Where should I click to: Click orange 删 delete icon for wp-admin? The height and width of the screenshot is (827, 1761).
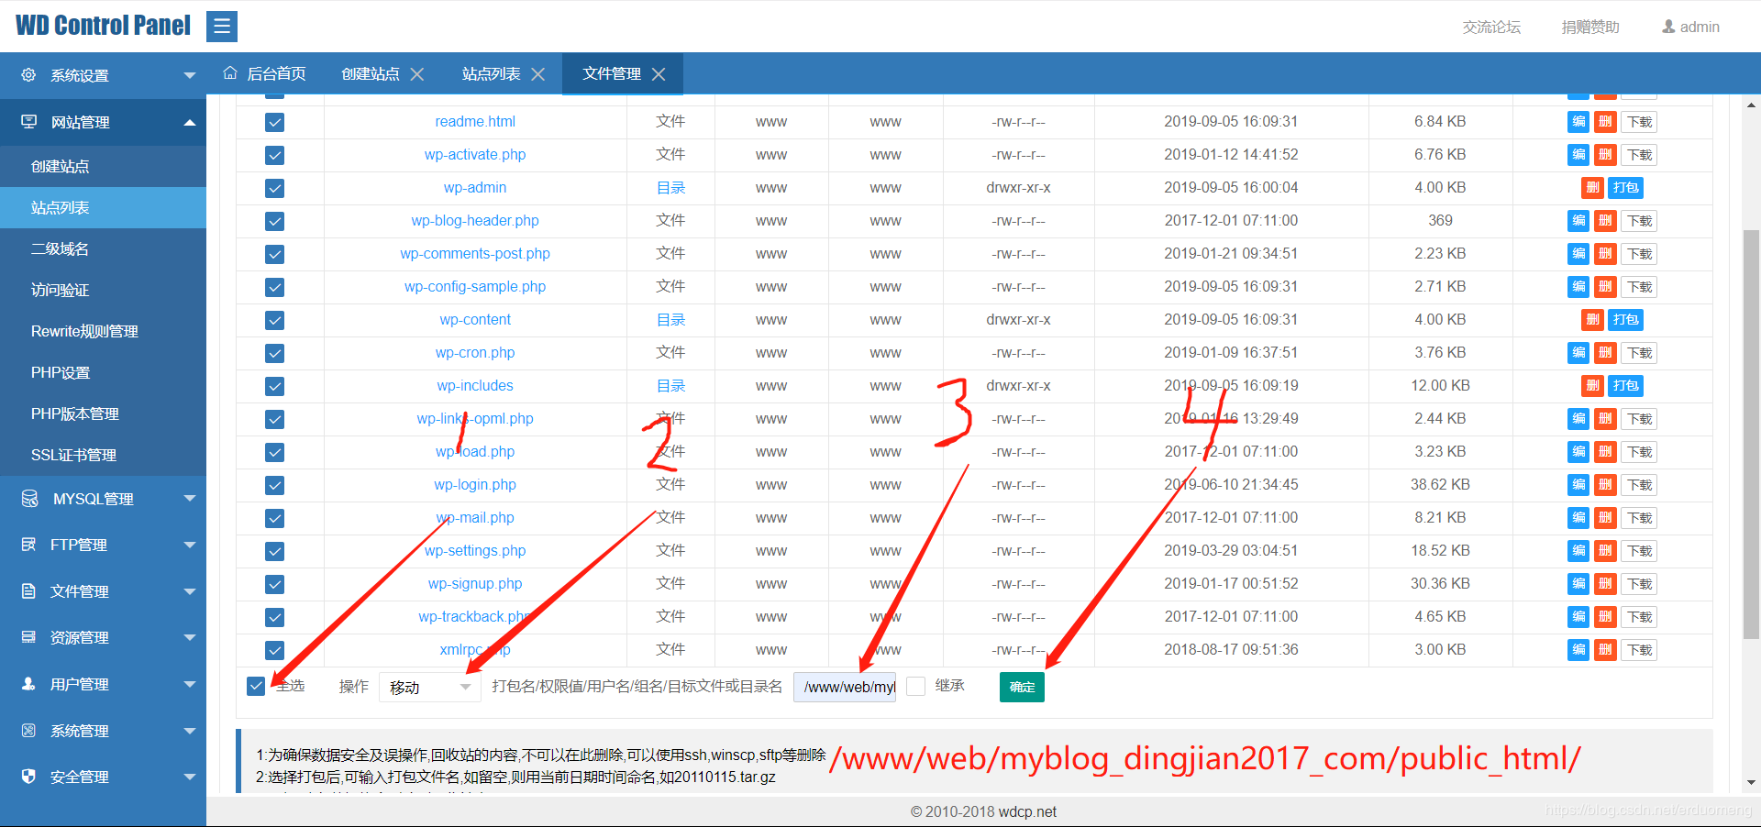(x=1592, y=188)
